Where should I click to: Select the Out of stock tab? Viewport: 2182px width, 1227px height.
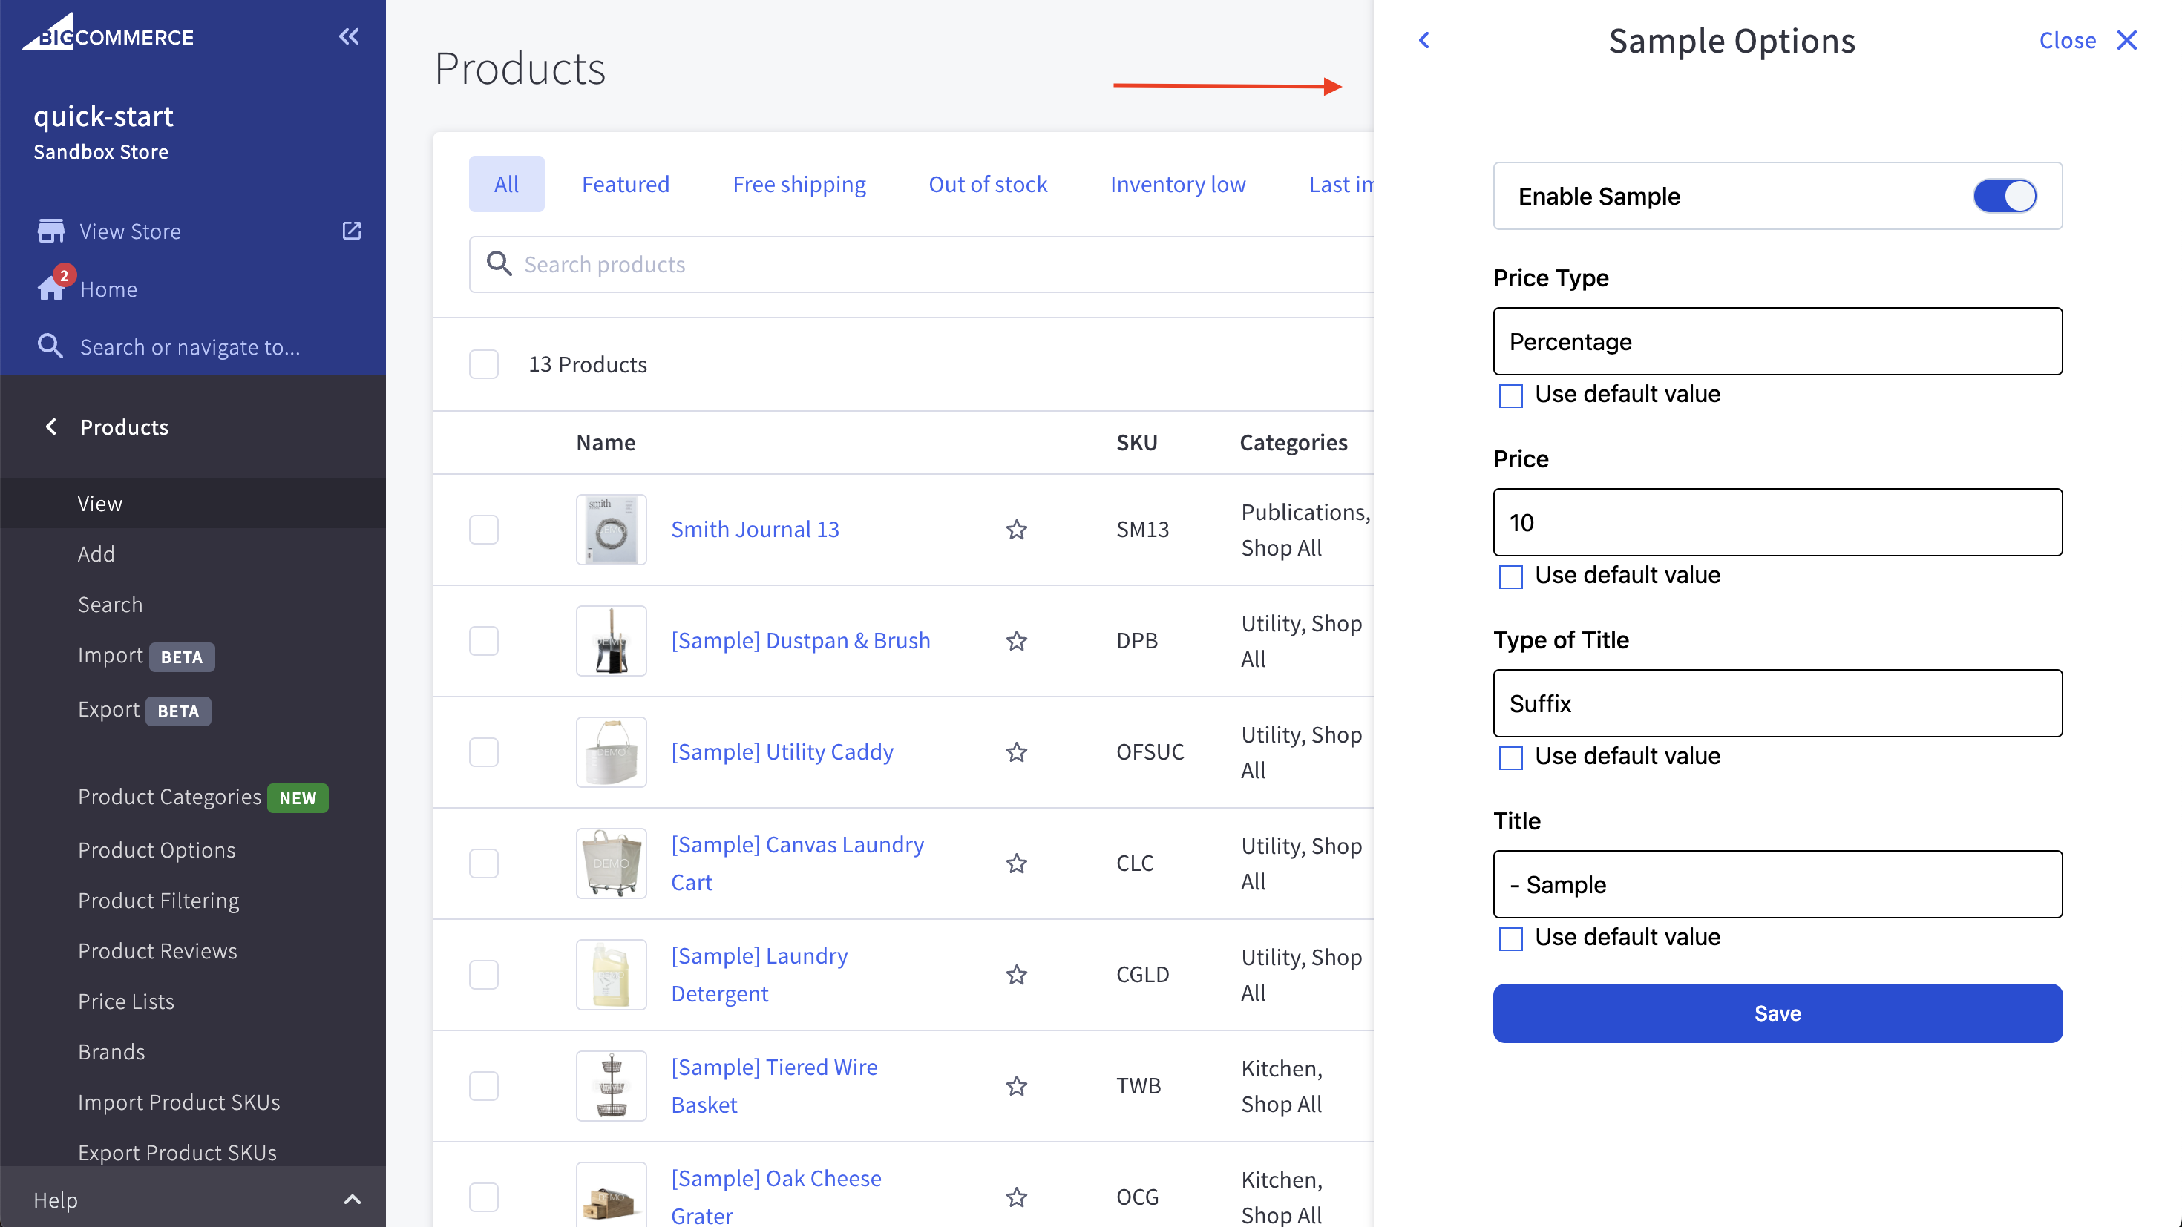click(x=988, y=184)
